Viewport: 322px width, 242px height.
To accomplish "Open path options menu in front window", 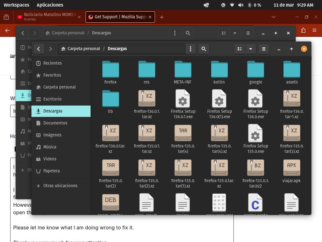I will click(x=191, y=49).
